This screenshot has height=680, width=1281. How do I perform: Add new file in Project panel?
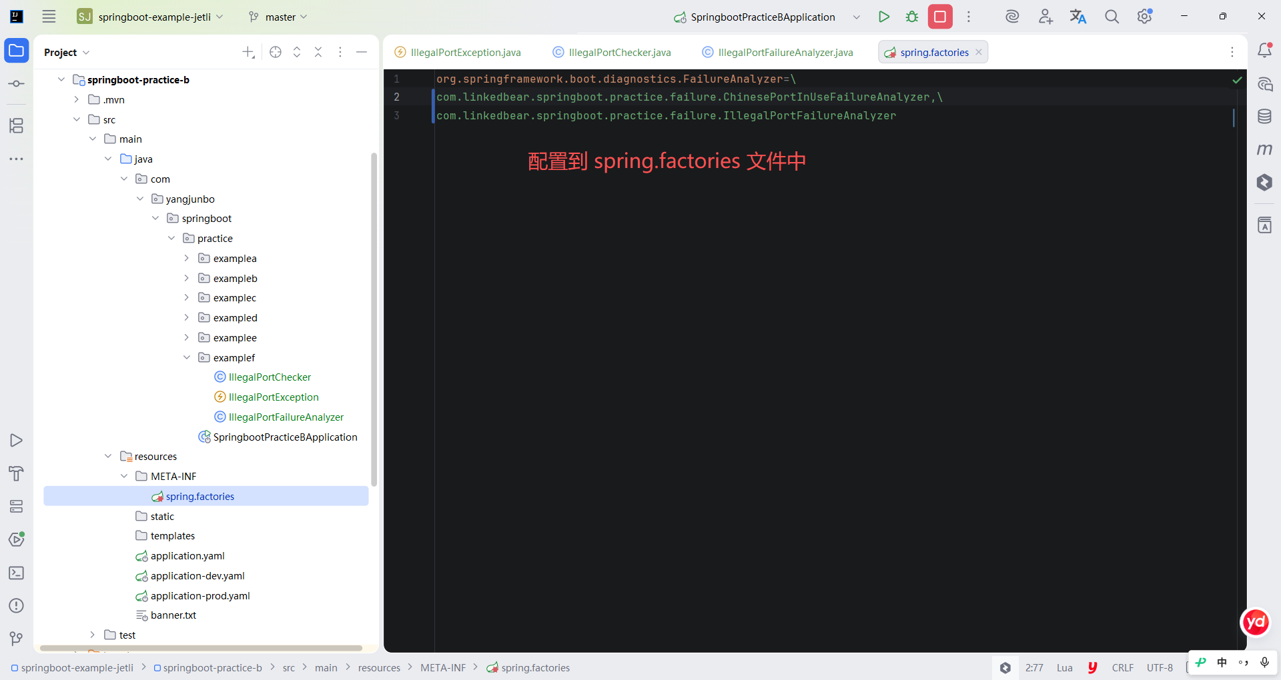tap(248, 52)
